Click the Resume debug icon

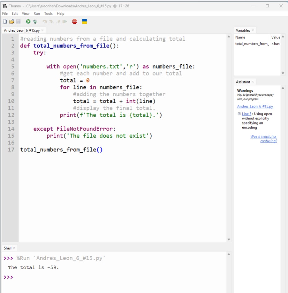coord(65,22)
